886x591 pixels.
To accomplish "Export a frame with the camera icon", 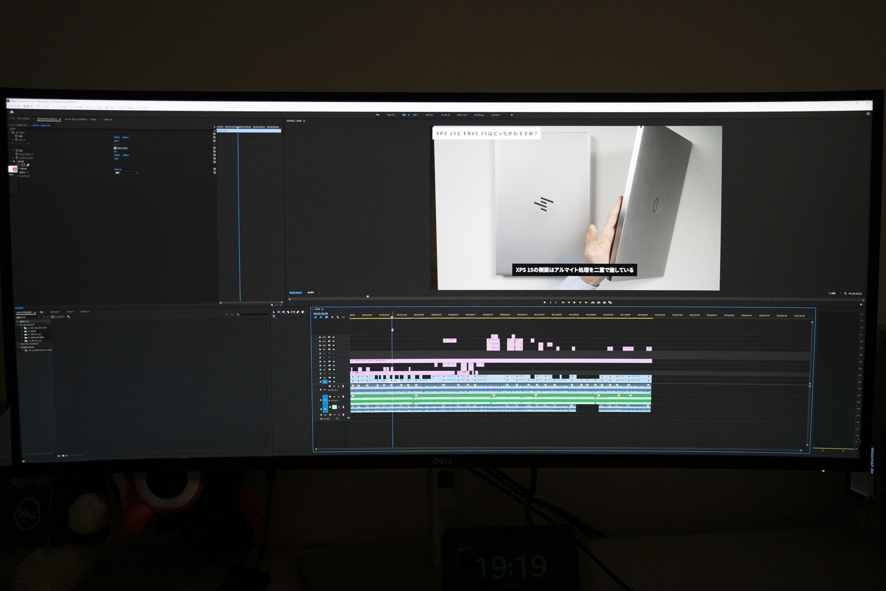I will click(605, 302).
